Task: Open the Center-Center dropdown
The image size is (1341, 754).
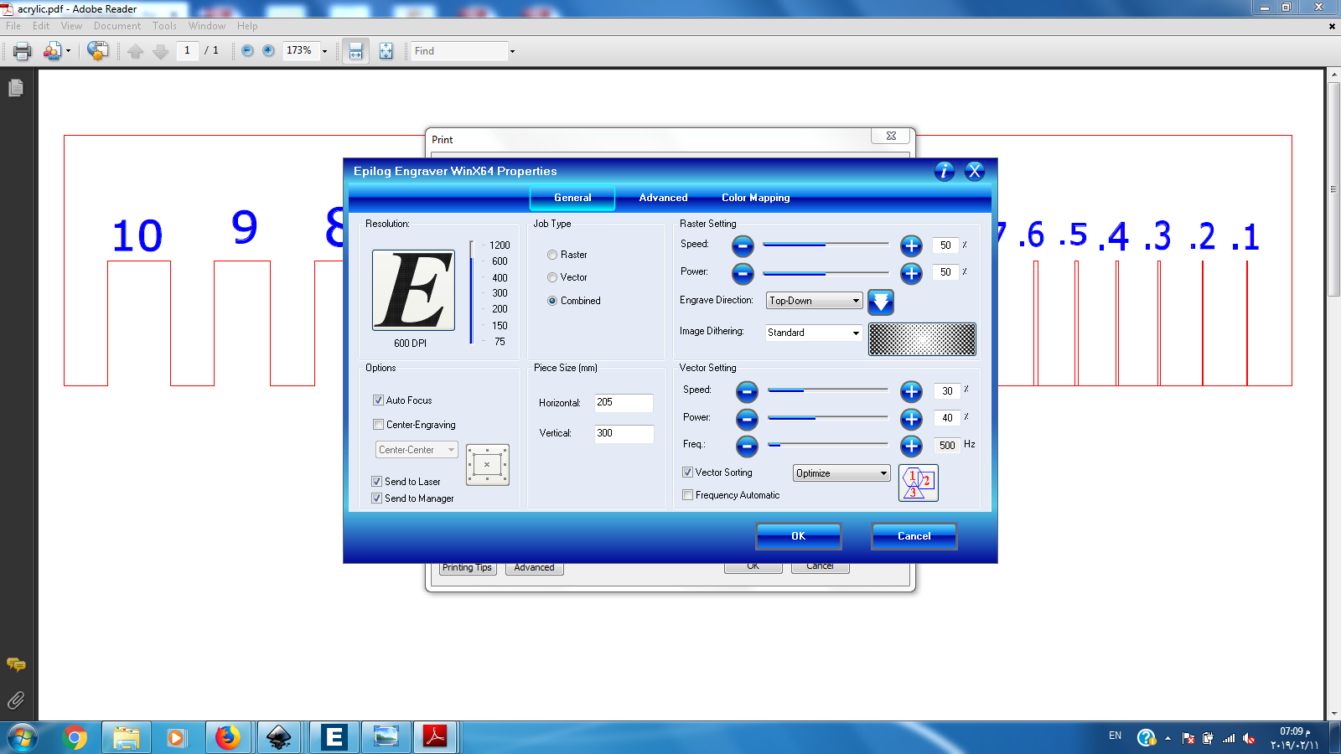Action: (x=417, y=450)
